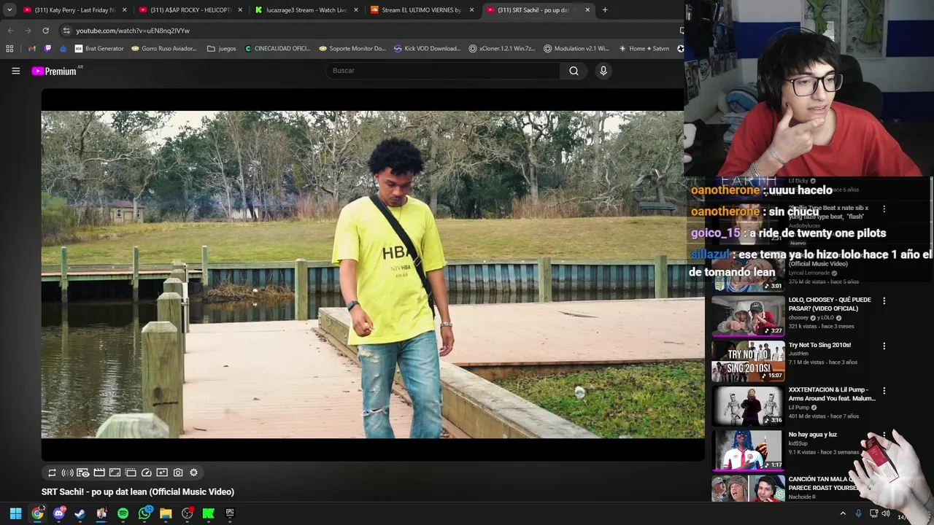The height and width of the screenshot is (525, 934).
Task: Open the playback speed gauge icon
Action: coord(146,472)
